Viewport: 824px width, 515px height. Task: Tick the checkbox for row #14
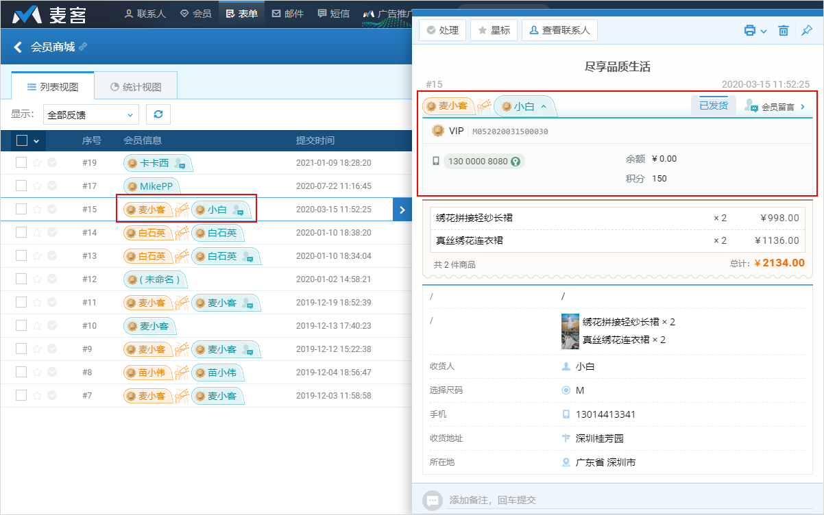pyautogui.click(x=21, y=233)
